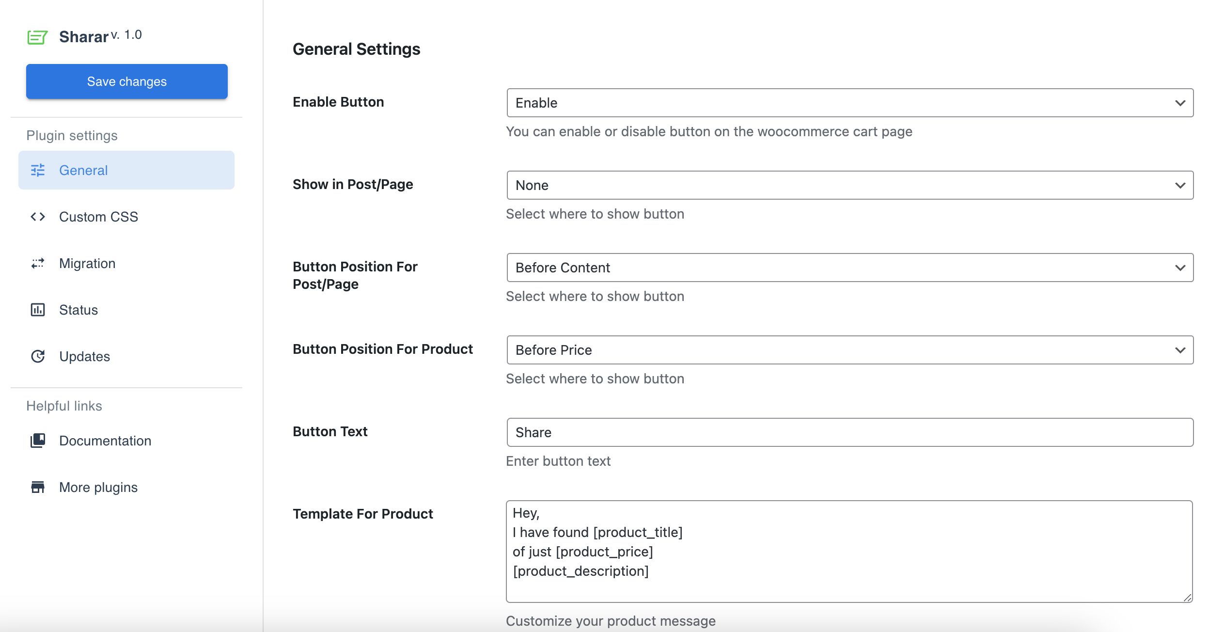
Task: Click the General sliders icon
Action: [38, 170]
